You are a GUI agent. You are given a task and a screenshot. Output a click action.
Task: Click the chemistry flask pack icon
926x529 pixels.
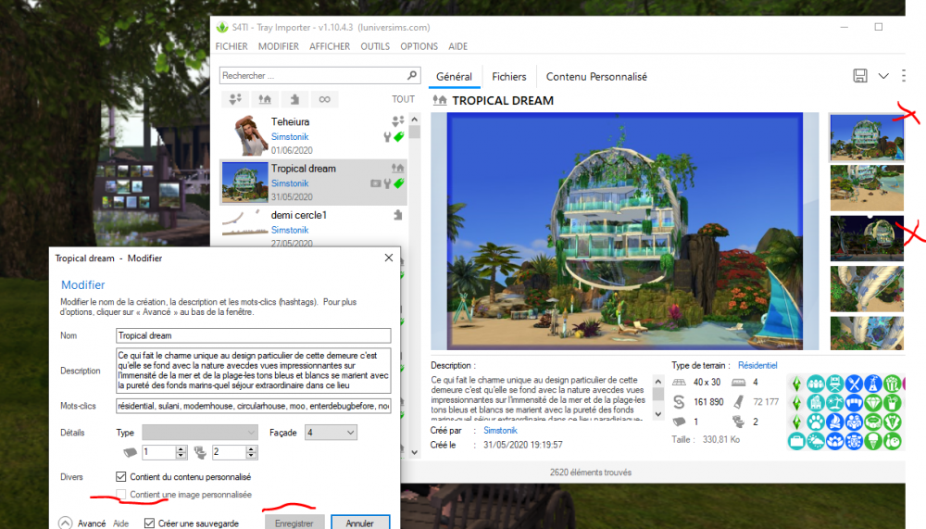tap(873, 384)
